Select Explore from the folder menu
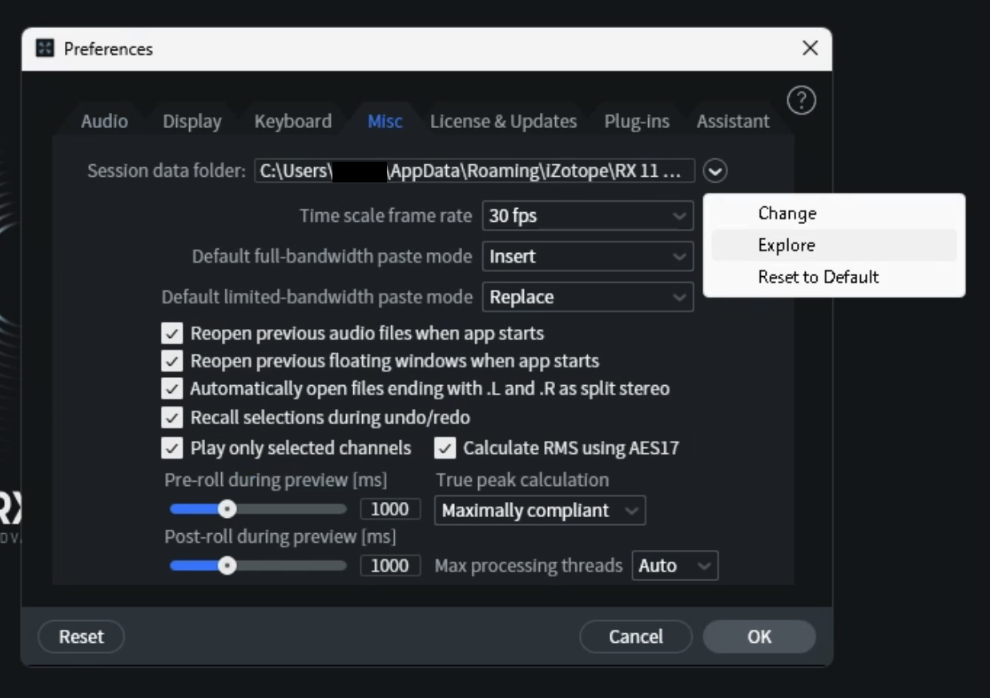Image resolution: width=990 pixels, height=698 pixels. point(787,246)
